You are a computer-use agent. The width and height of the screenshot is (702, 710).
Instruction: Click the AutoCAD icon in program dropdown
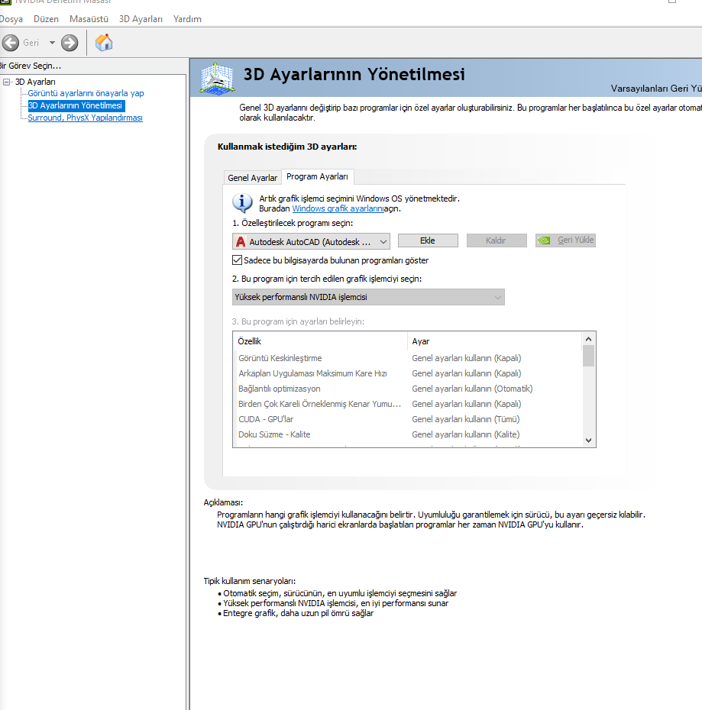241,242
